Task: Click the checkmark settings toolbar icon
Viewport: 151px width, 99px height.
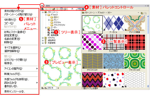Action: (x=61, y=9)
